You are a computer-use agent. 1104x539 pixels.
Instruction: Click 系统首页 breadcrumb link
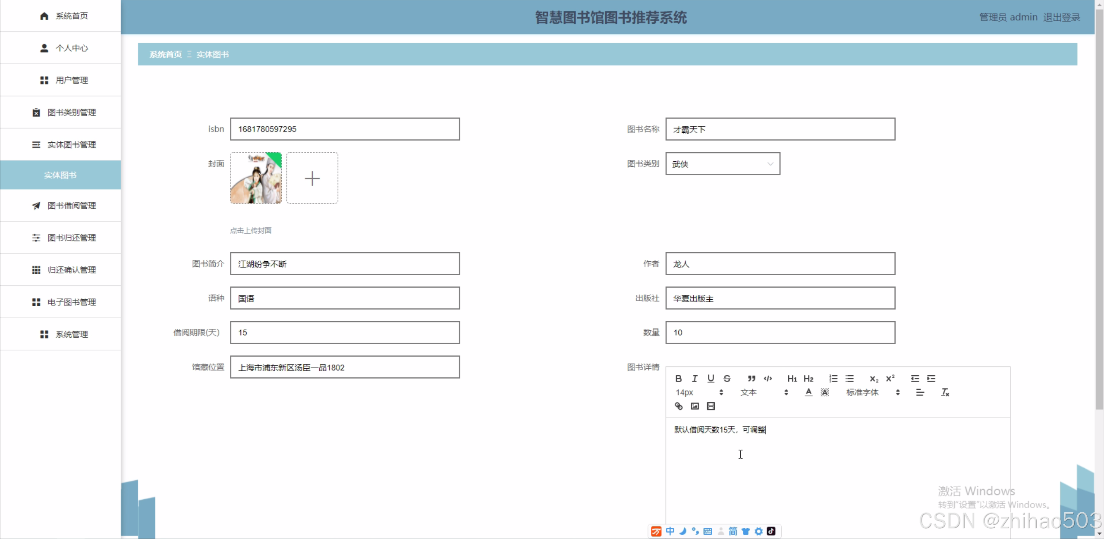[165, 54]
